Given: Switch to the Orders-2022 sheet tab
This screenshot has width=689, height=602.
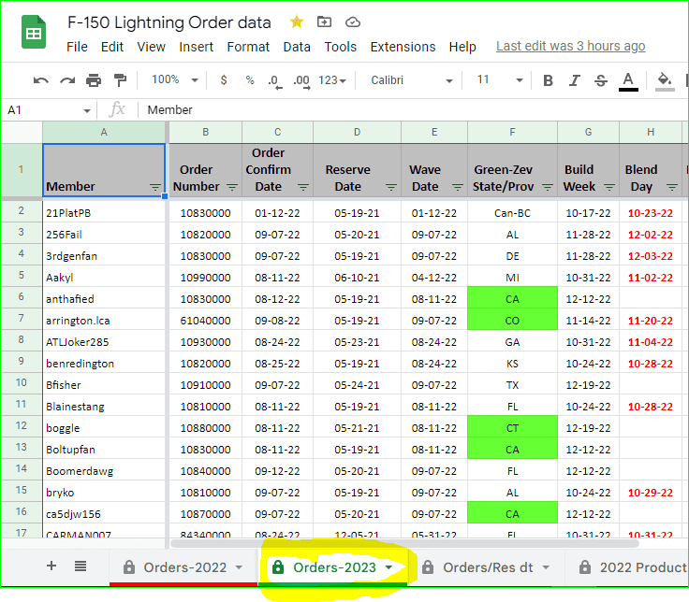Looking at the screenshot, I should (183, 567).
